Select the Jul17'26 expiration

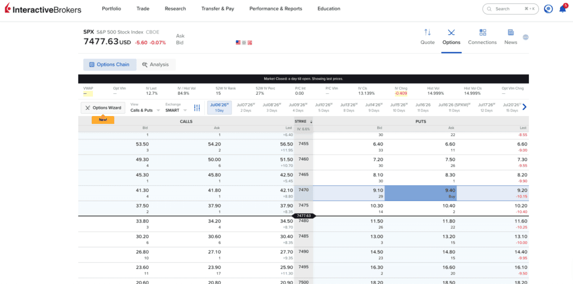tap(487, 107)
